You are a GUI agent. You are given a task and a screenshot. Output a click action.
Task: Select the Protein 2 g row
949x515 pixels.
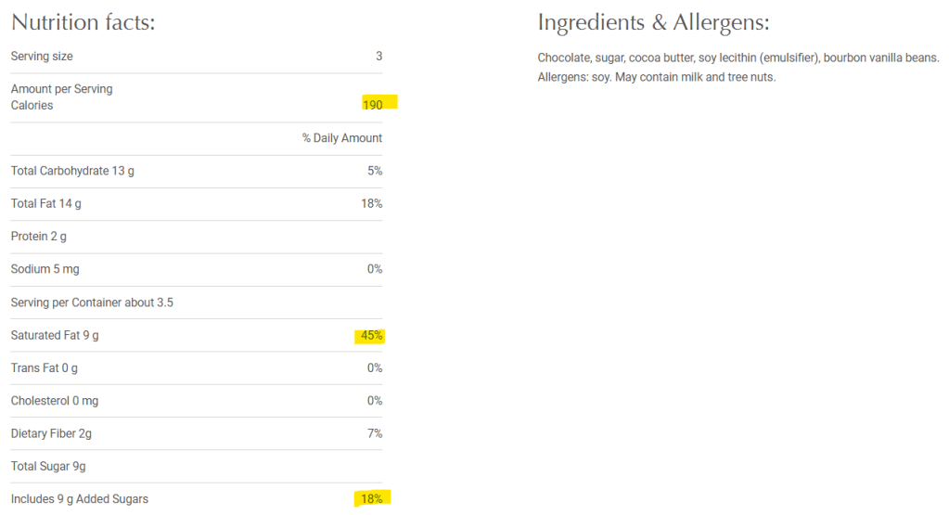click(x=39, y=237)
